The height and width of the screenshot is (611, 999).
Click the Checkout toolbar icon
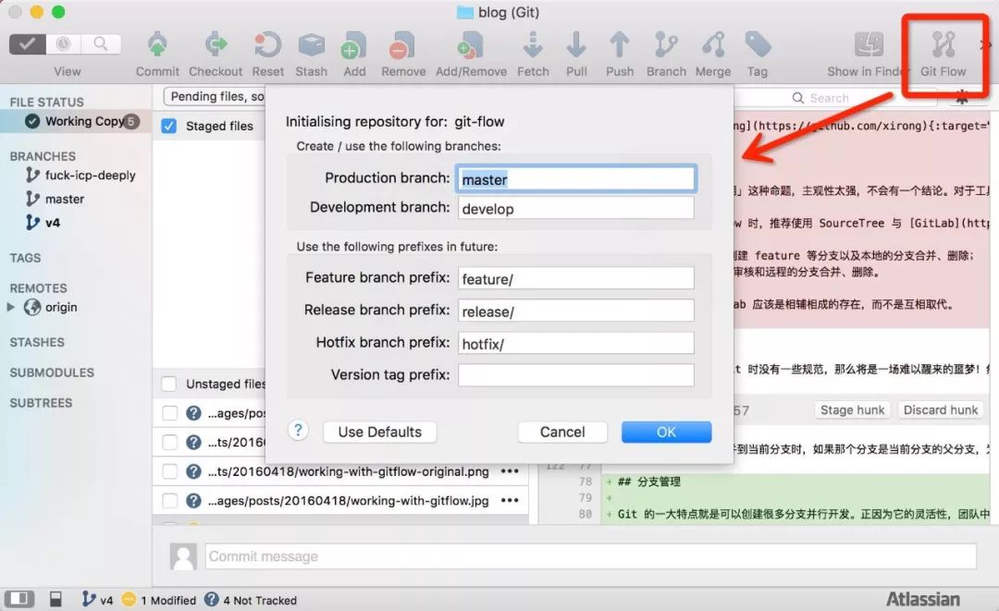216,46
